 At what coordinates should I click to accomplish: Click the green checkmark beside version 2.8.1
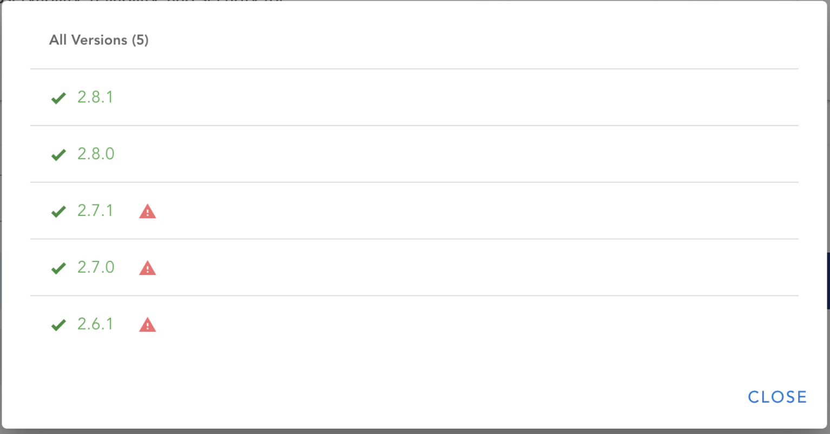pyautogui.click(x=58, y=98)
